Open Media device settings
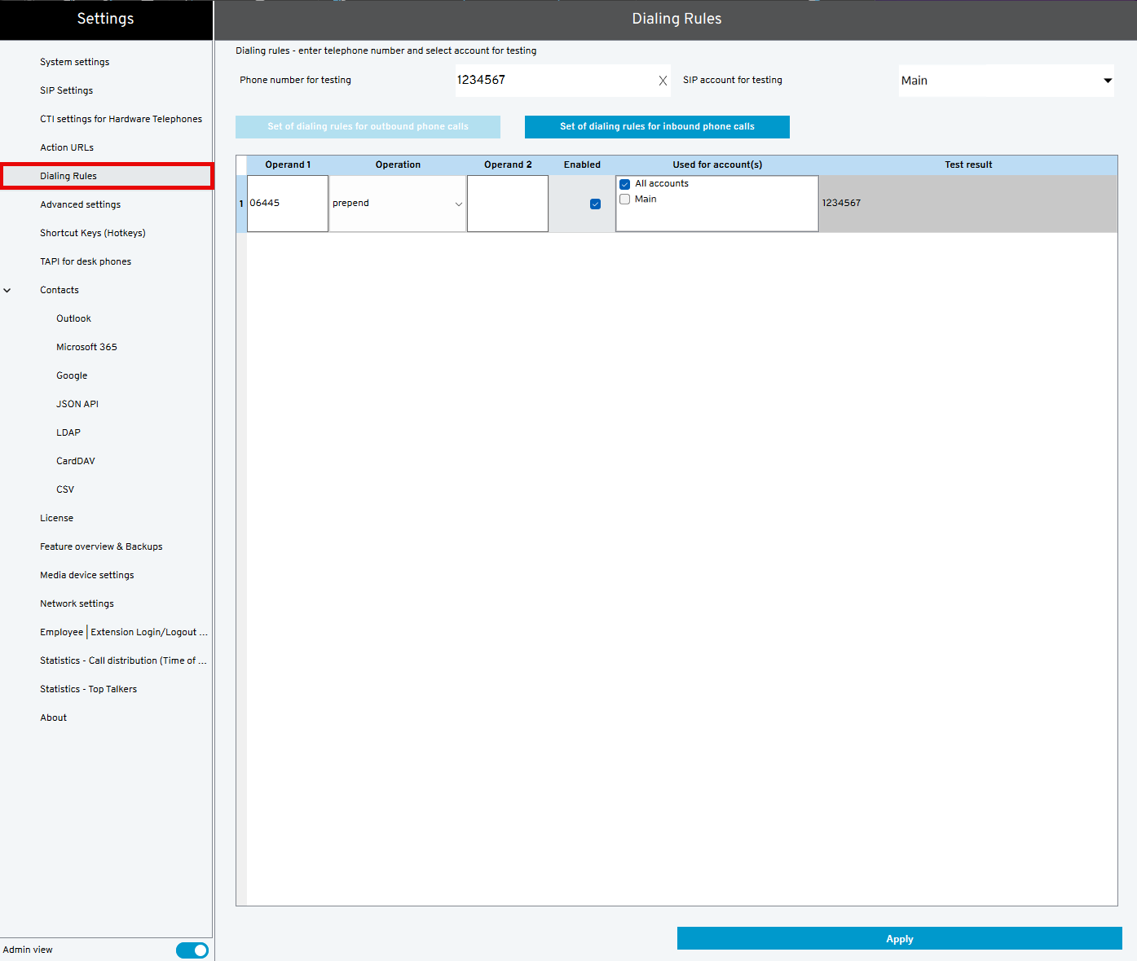Viewport: 1137px width, 961px height. (87, 575)
